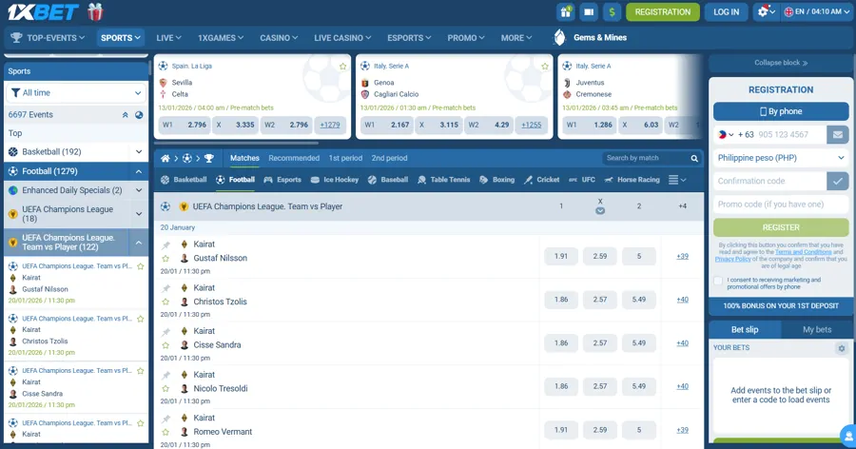
Task: Select Boxing in the sport icon strip
Action: pyautogui.click(x=496, y=180)
